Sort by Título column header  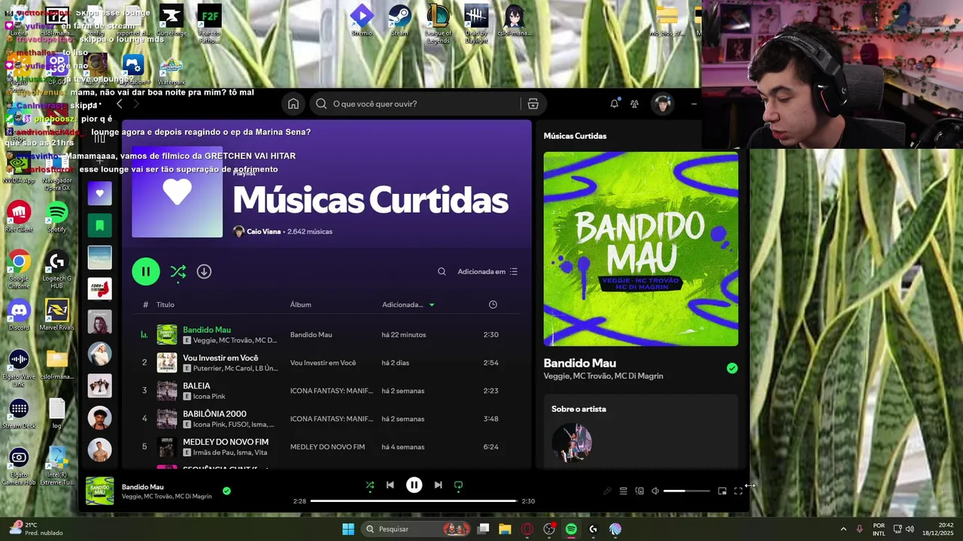[166, 304]
